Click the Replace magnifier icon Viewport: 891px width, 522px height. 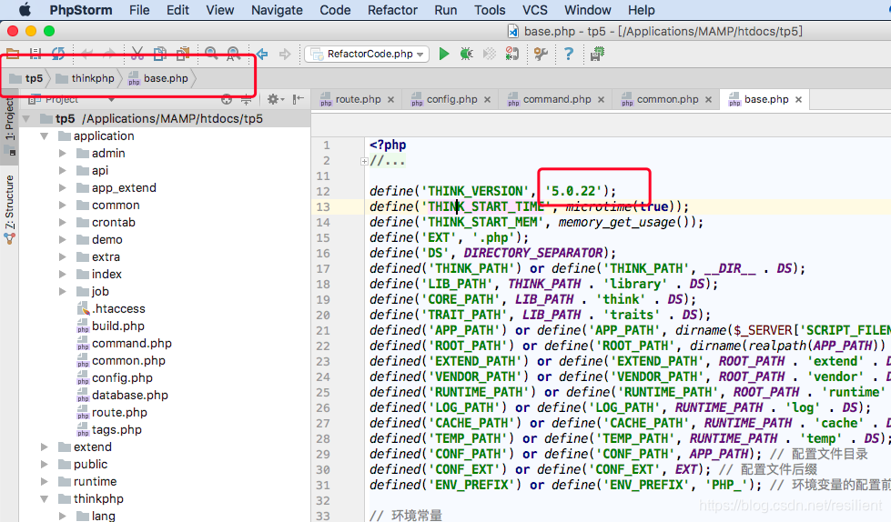[x=234, y=54]
